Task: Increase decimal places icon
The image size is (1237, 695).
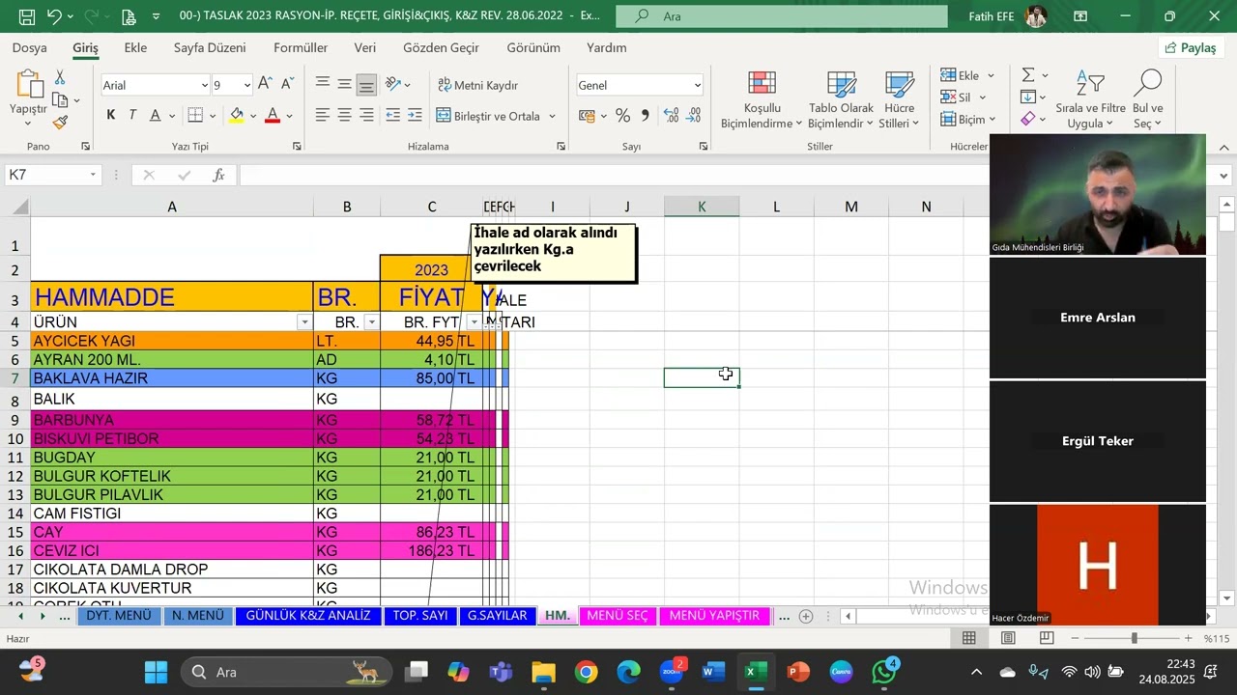Action: click(672, 116)
